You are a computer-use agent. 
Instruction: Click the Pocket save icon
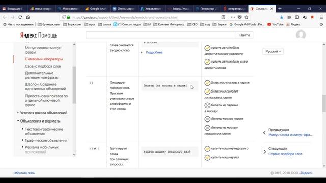tap(239, 17)
